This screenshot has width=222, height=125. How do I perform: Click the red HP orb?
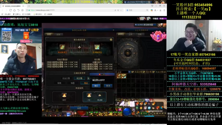[x=81, y=113]
